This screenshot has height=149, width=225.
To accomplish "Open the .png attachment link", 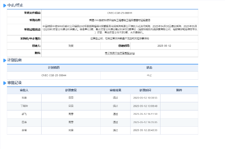I will pyautogui.click(x=120, y=53).
